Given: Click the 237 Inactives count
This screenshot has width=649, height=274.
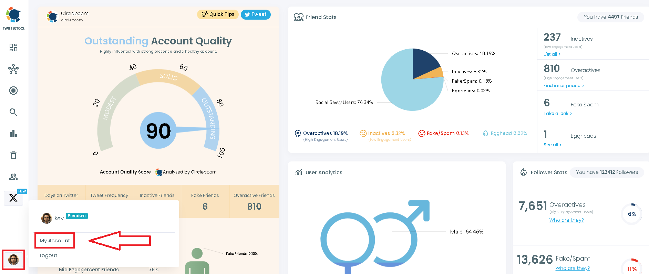Looking at the screenshot, I should (552, 37).
